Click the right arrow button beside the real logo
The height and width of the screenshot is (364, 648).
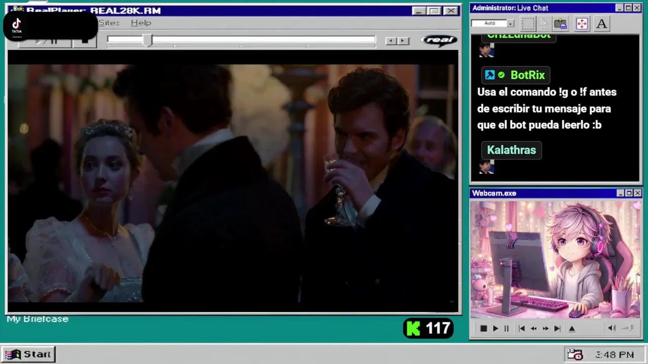[x=403, y=41]
